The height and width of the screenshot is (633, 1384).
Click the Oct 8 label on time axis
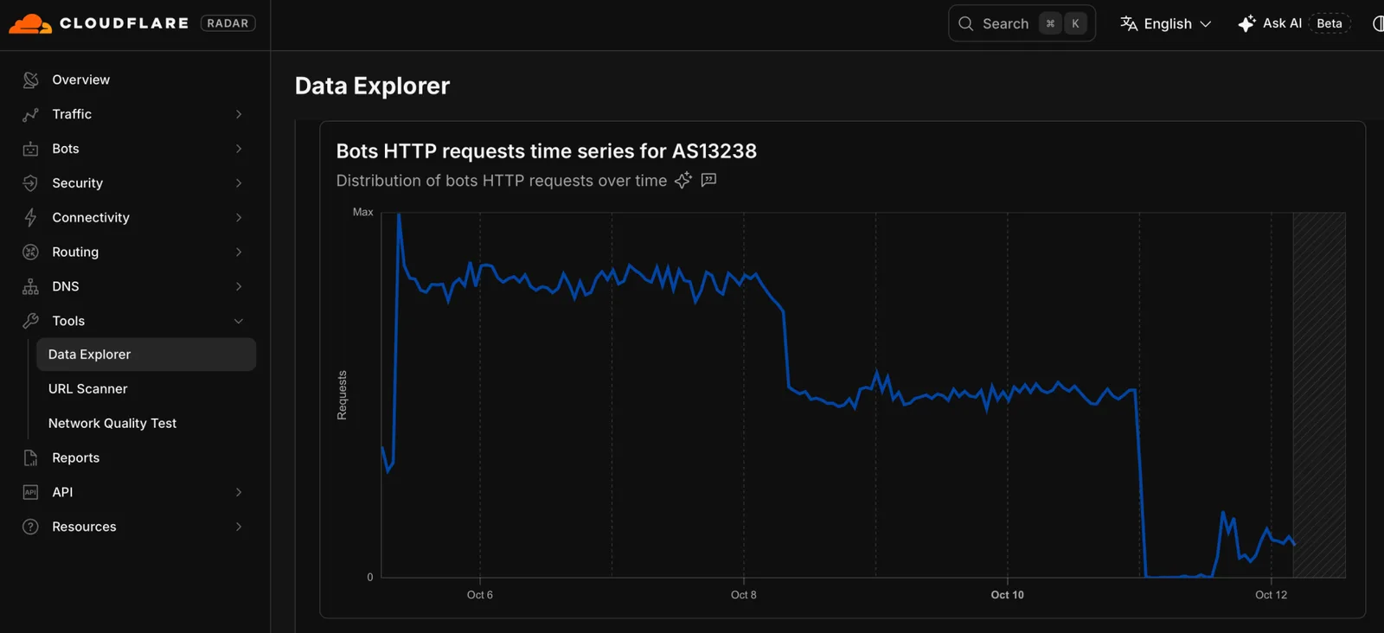[x=743, y=595]
